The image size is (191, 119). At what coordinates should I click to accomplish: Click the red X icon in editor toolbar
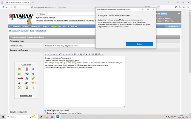102,54
